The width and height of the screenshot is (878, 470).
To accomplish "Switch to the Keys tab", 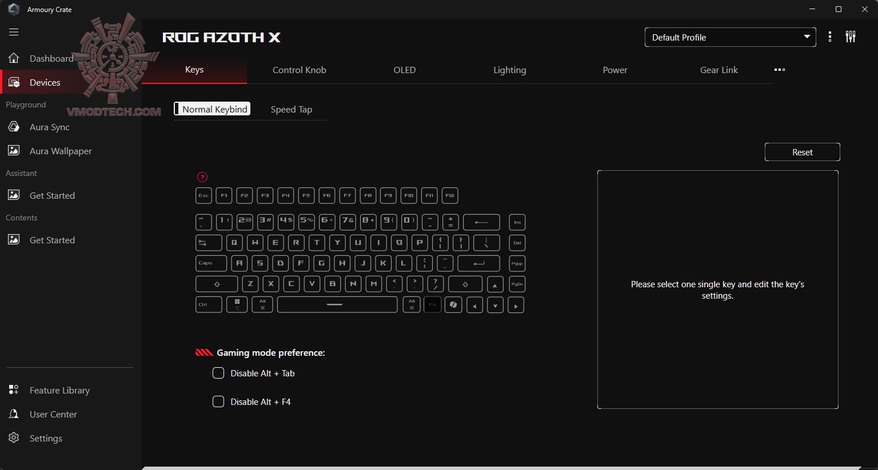I will 194,70.
